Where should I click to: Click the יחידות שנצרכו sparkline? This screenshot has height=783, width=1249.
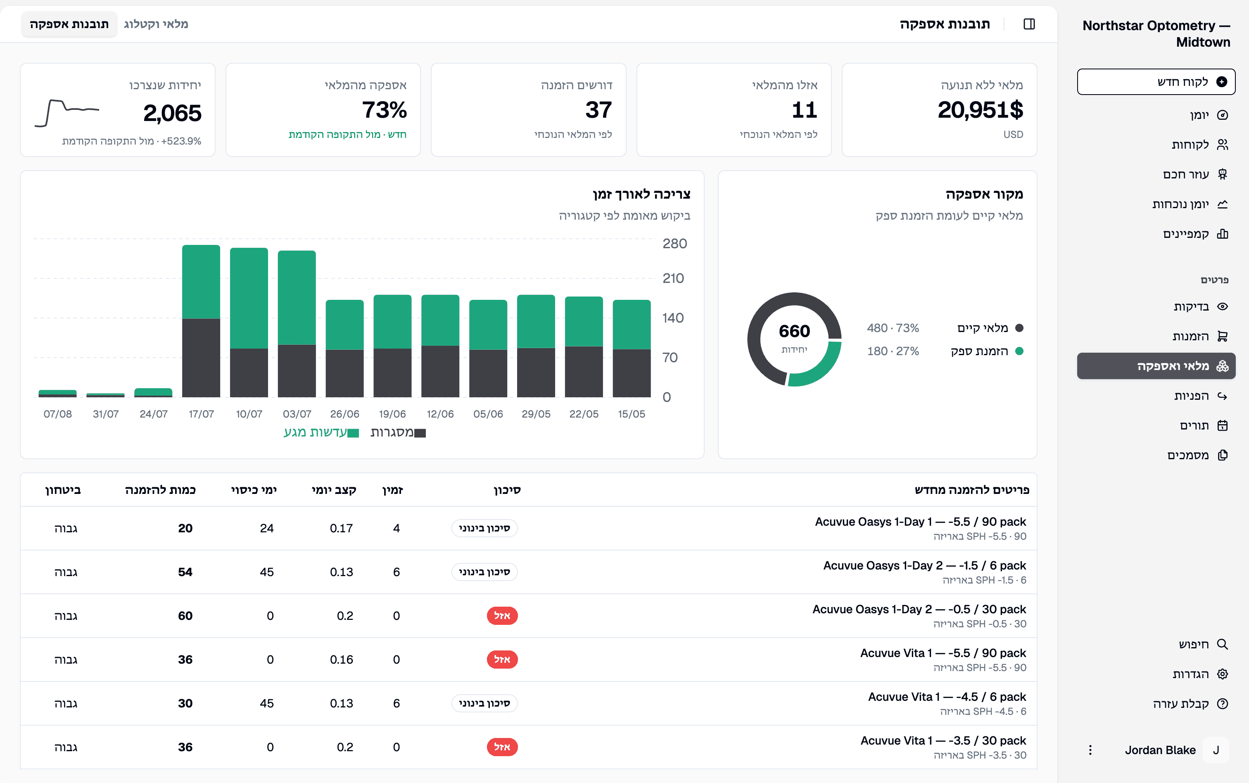click(x=67, y=113)
